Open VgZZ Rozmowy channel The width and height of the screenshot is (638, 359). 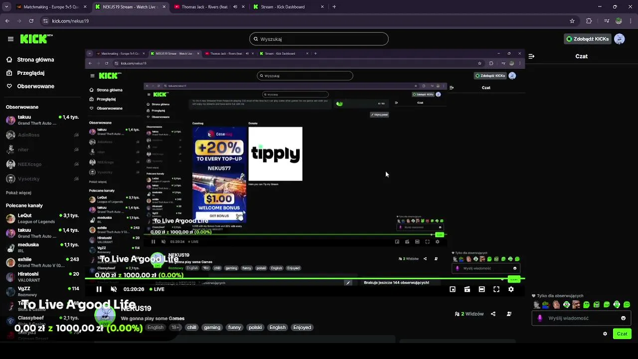[x=42, y=291]
